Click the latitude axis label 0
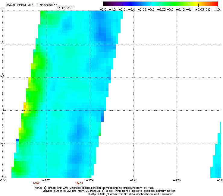223x196 pixels. coord(2,10)
